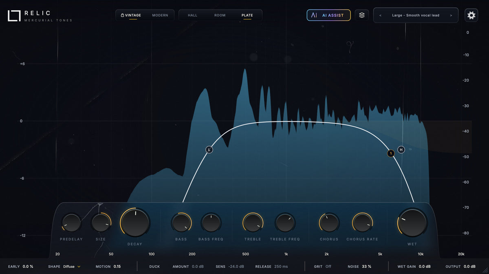Screen dimensions: 489x274
Task: Open the settings gear
Action: [471, 15]
